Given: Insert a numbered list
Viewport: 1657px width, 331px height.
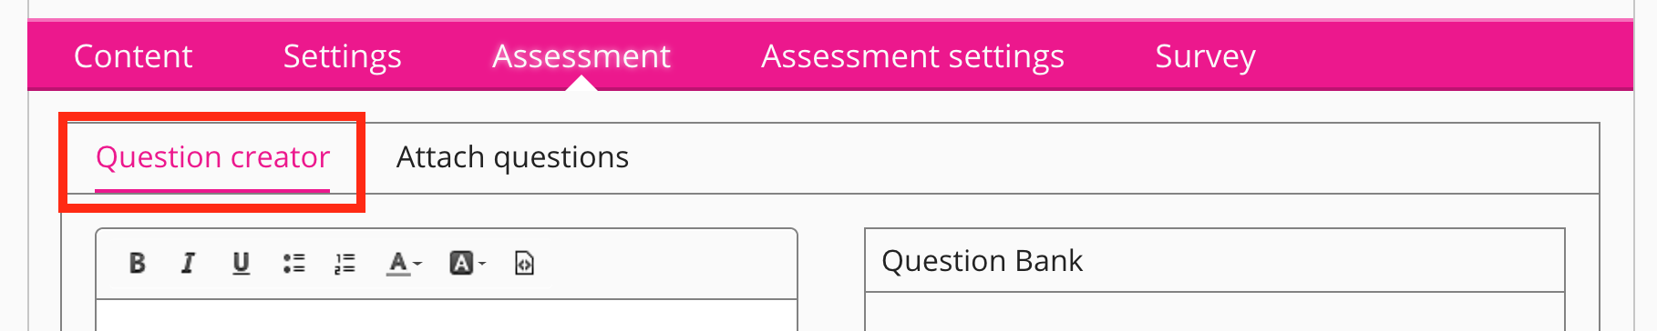Looking at the screenshot, I should pyautogui.click(x=345, y=263).
